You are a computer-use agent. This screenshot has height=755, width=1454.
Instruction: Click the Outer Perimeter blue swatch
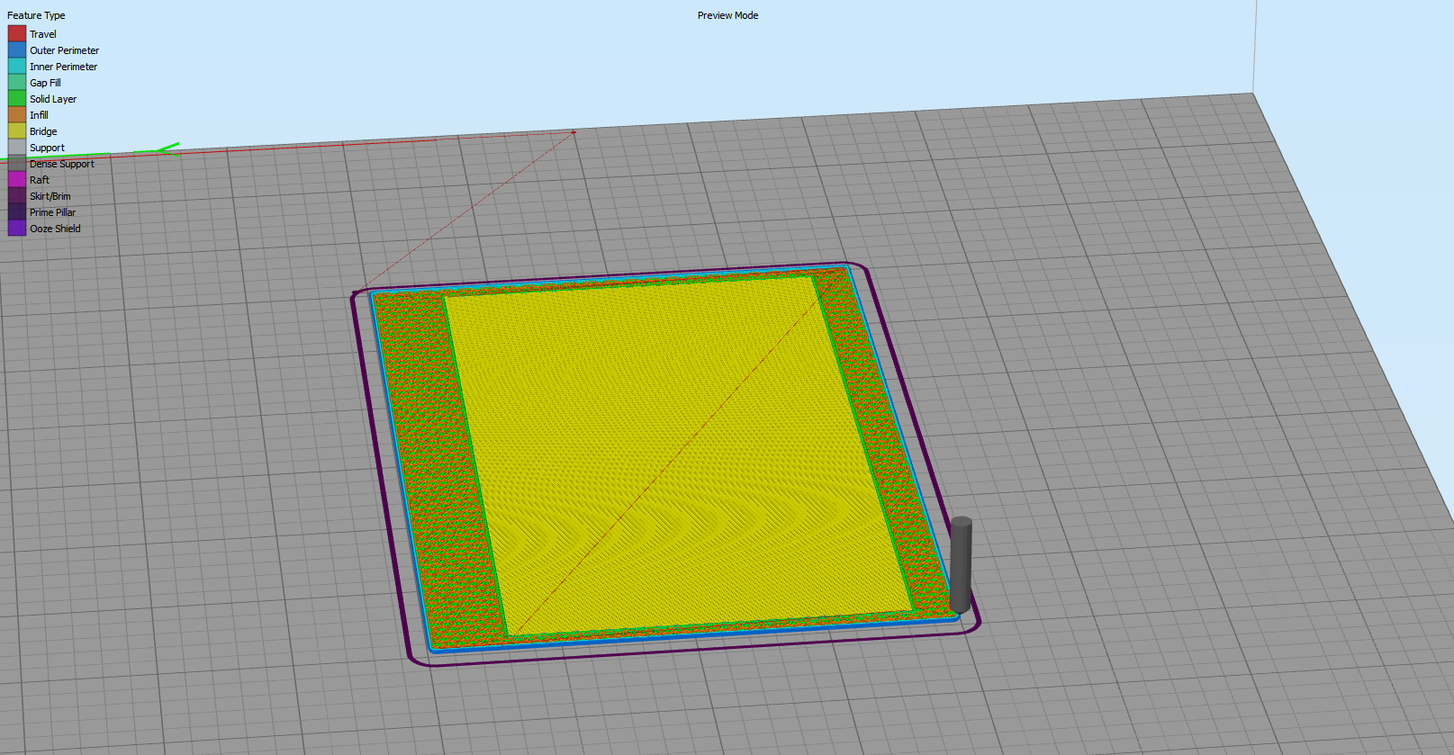[17, 50]
